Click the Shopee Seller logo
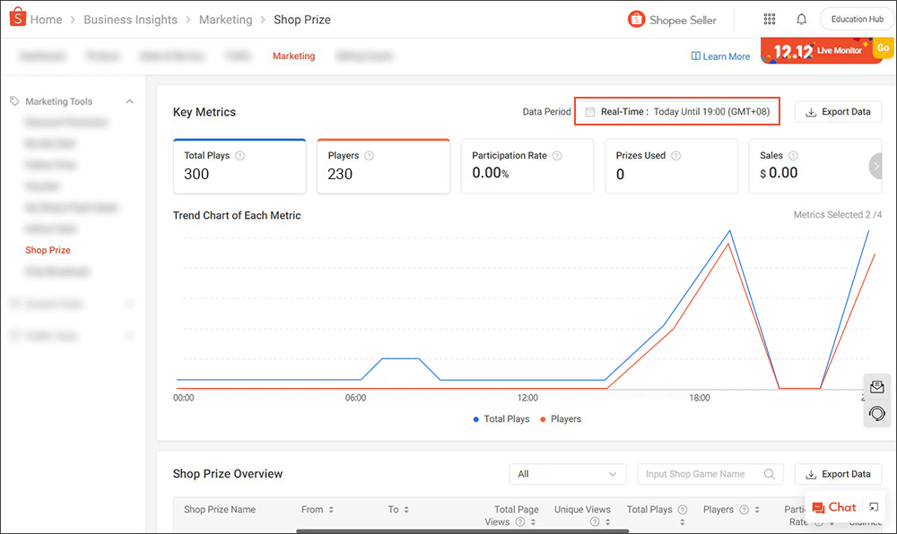 [672, 20]
